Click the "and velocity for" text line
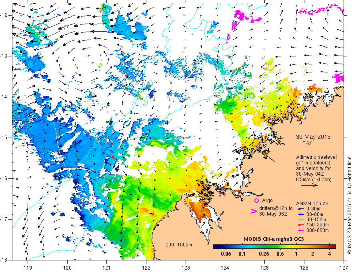Image resolution: width=352 pixels, height=272 pixels. coord(313,168)
